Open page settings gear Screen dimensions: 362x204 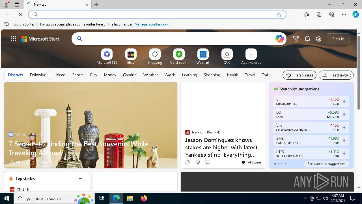(319, 39)
